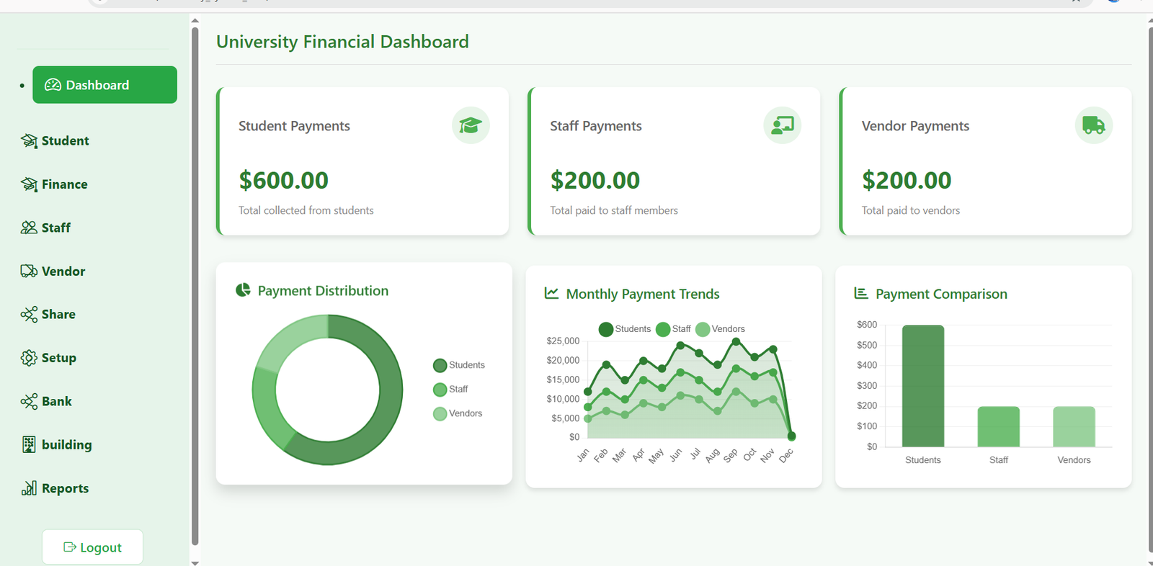Hide Staff series in Monthly Payment Trends legend
The width and height of the screenshot is (1153, 566).
point(673,329)
